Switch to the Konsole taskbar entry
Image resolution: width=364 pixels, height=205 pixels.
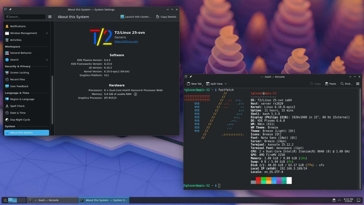point(52,200)
